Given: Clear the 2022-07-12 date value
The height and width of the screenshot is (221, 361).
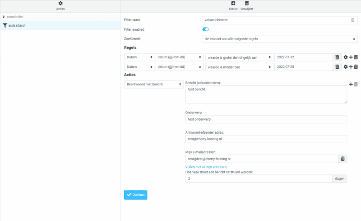Looking at the screenshot, I should [x=337, y=57].
